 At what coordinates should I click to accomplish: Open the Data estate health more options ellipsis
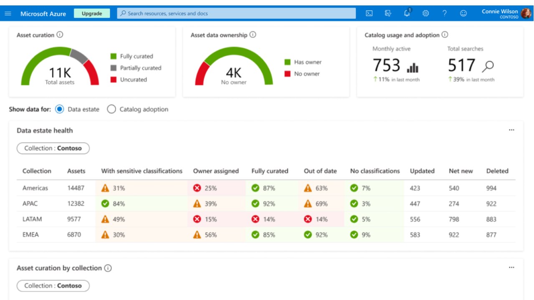(x=511, y=130)
